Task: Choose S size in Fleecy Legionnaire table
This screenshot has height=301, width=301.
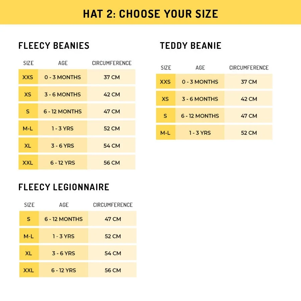Action: pos(29,219)
